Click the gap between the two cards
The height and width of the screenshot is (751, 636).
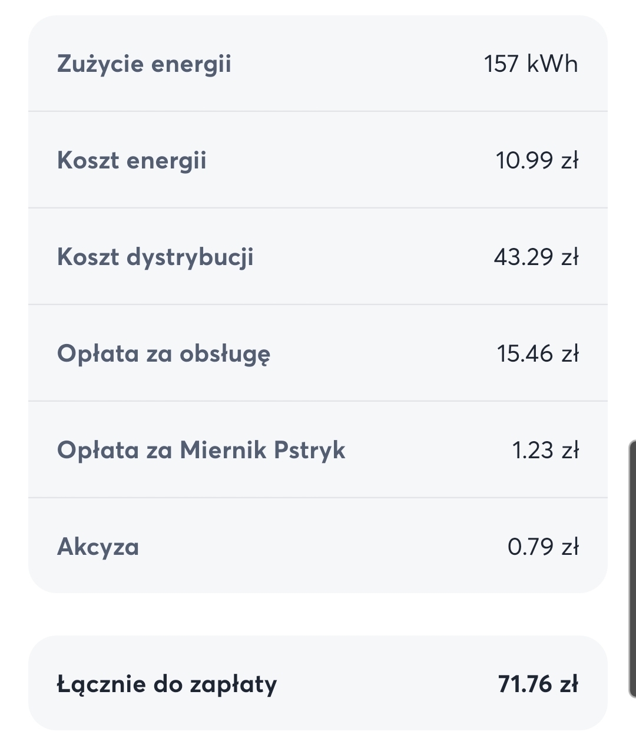[318, 614]
